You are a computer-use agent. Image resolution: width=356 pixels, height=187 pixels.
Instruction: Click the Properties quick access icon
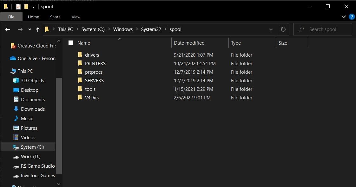coord(18,7)
